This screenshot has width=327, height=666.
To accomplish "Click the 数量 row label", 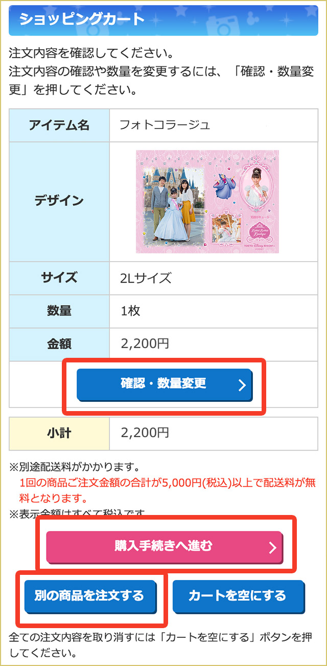I will 59,311.
